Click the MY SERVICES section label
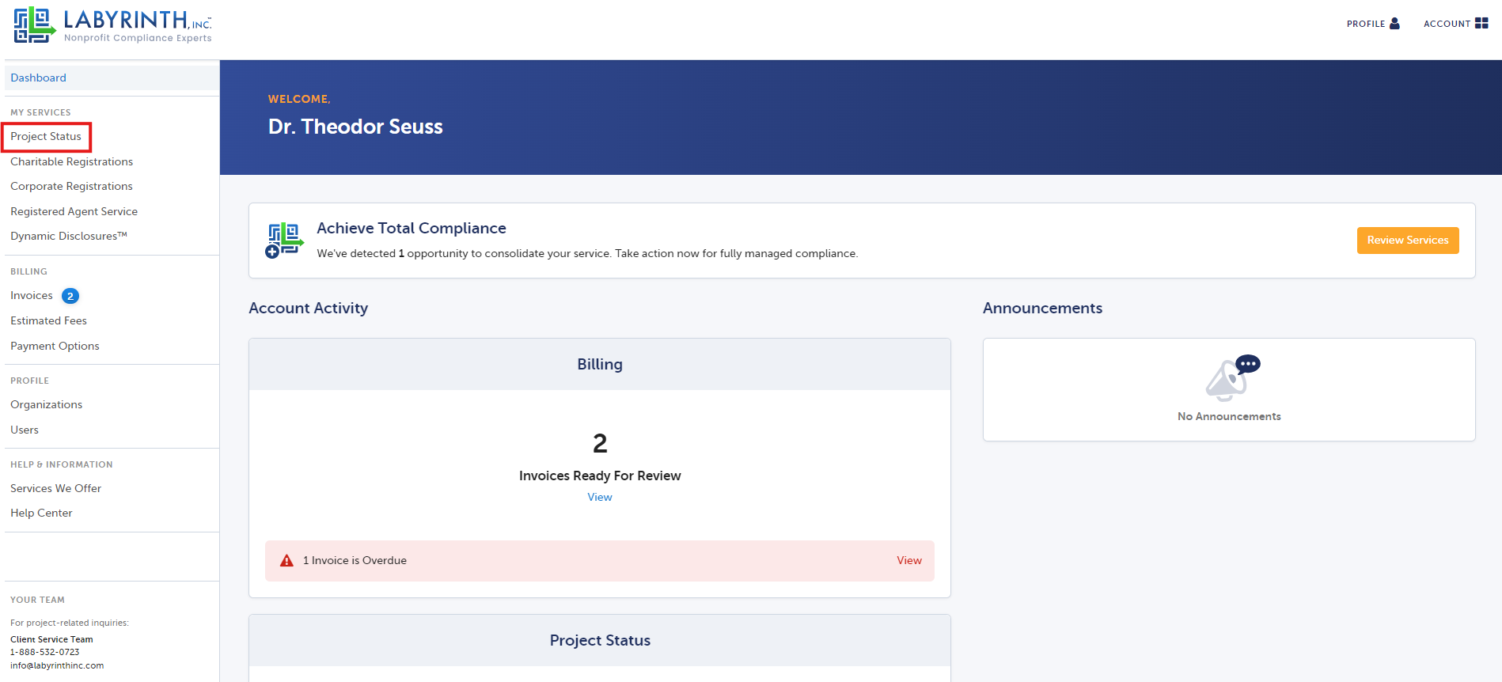 (40, 112)
